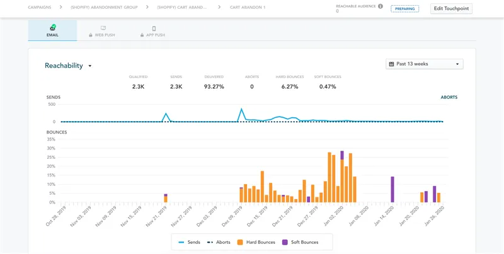Click the Reachable Audience info icon

click(381, 6)
